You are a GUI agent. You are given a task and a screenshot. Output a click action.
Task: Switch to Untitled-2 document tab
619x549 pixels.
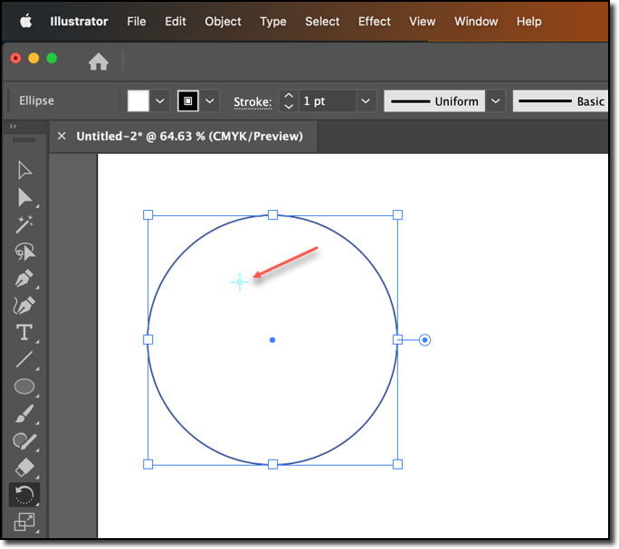[x=189, y=137]
